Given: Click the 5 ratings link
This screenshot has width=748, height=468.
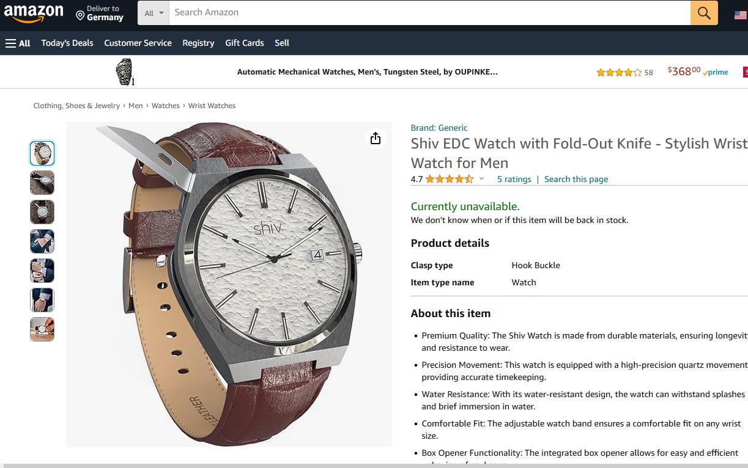Looking at the screenshot, I should (x=514, y=179).
